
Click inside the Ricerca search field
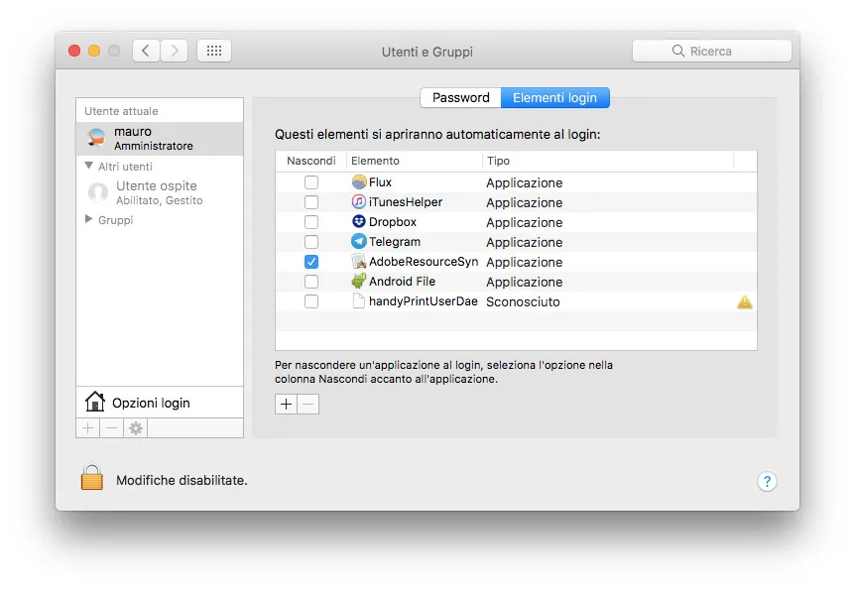(712, 50)
